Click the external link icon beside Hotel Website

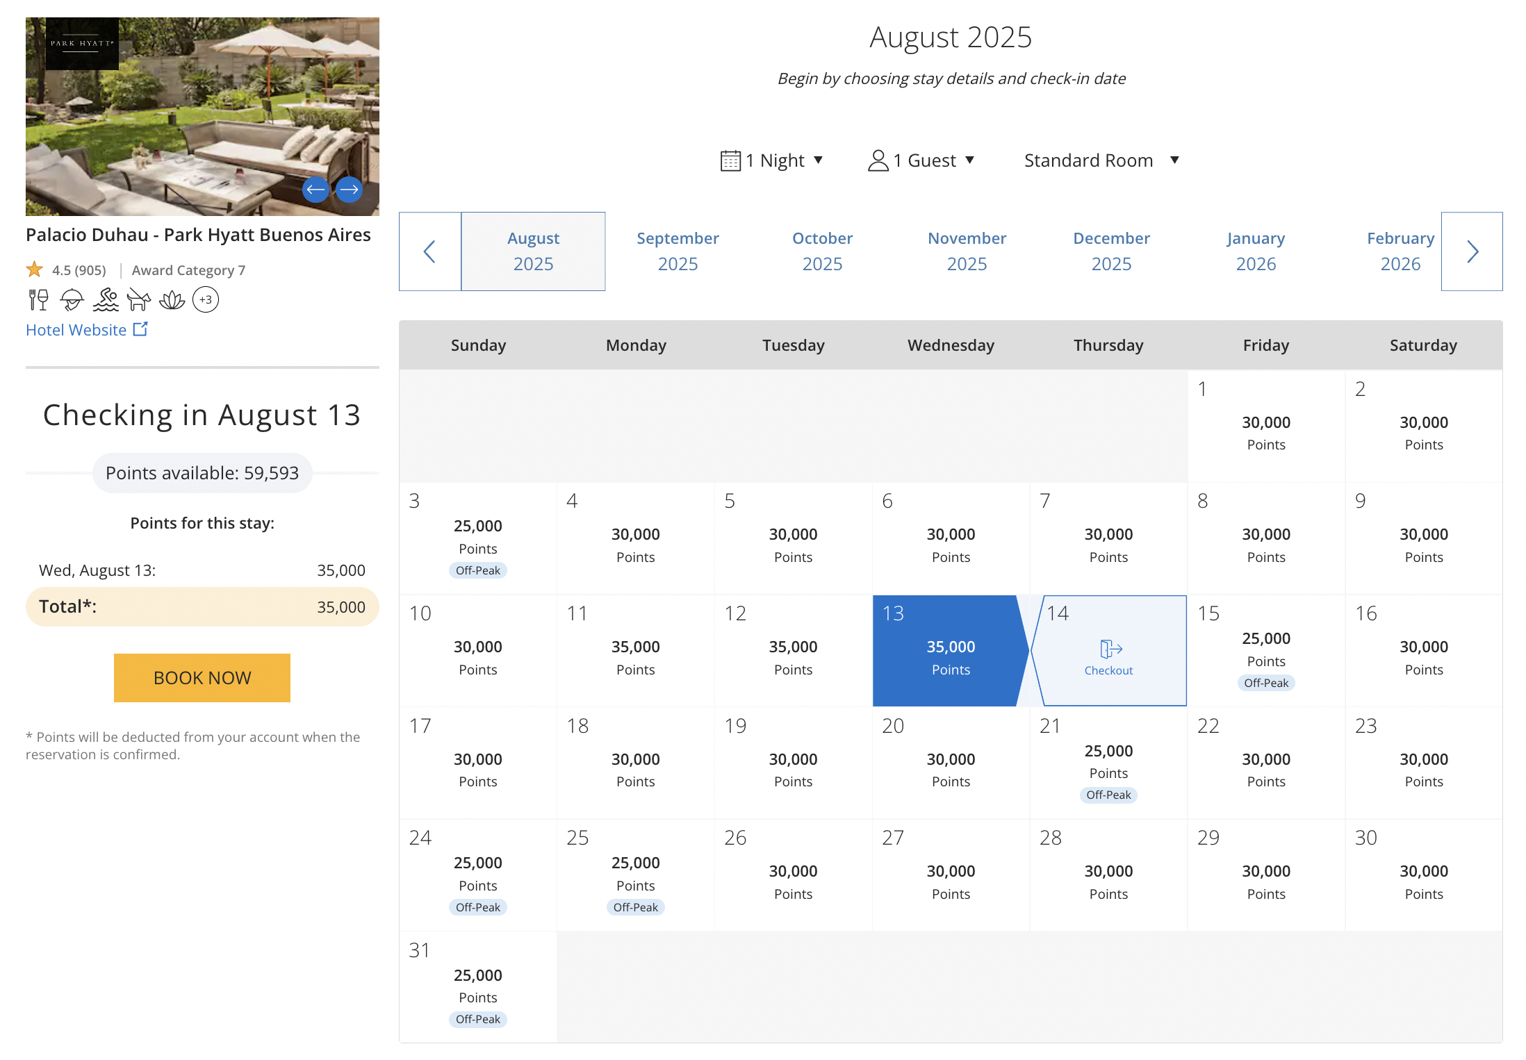click(x=140, y=329)
